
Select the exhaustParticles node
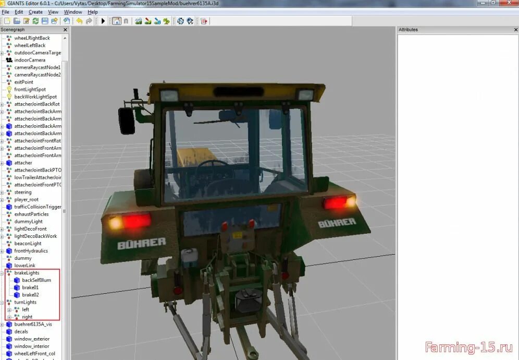coord(31,214)
